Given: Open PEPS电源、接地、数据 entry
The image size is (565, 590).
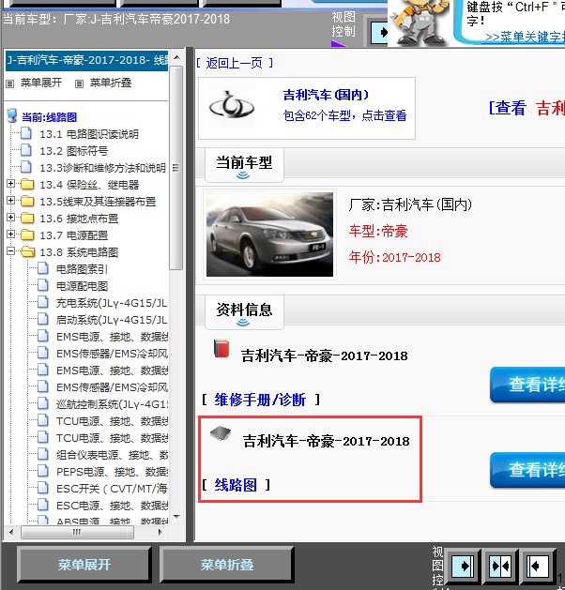Looking at the screenshot, I should pos(112,472).
